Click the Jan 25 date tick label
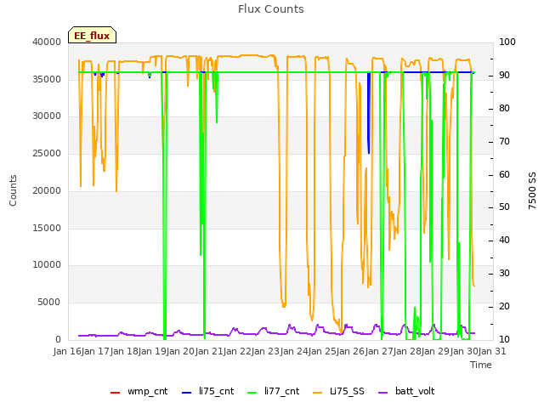 point(322,351)
